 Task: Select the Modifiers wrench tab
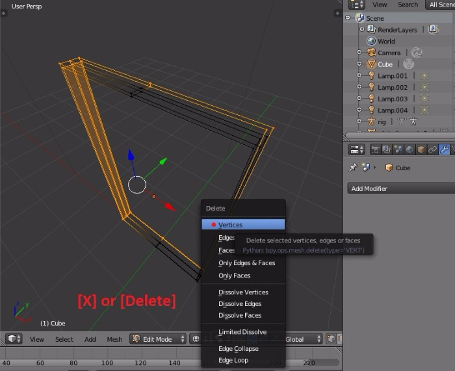click(444, 149)
